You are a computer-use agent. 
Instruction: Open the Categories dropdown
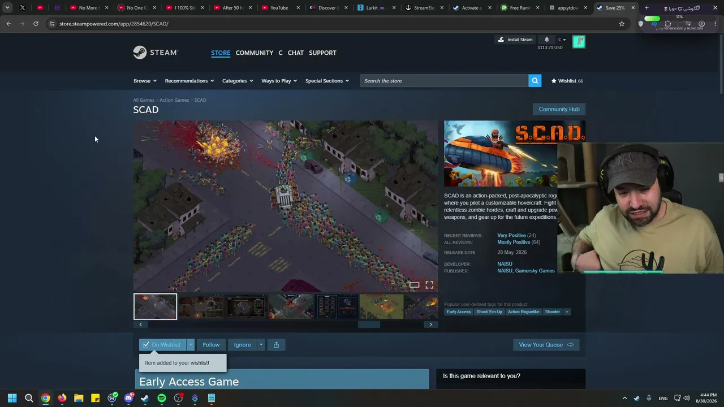tap(238, 81)
